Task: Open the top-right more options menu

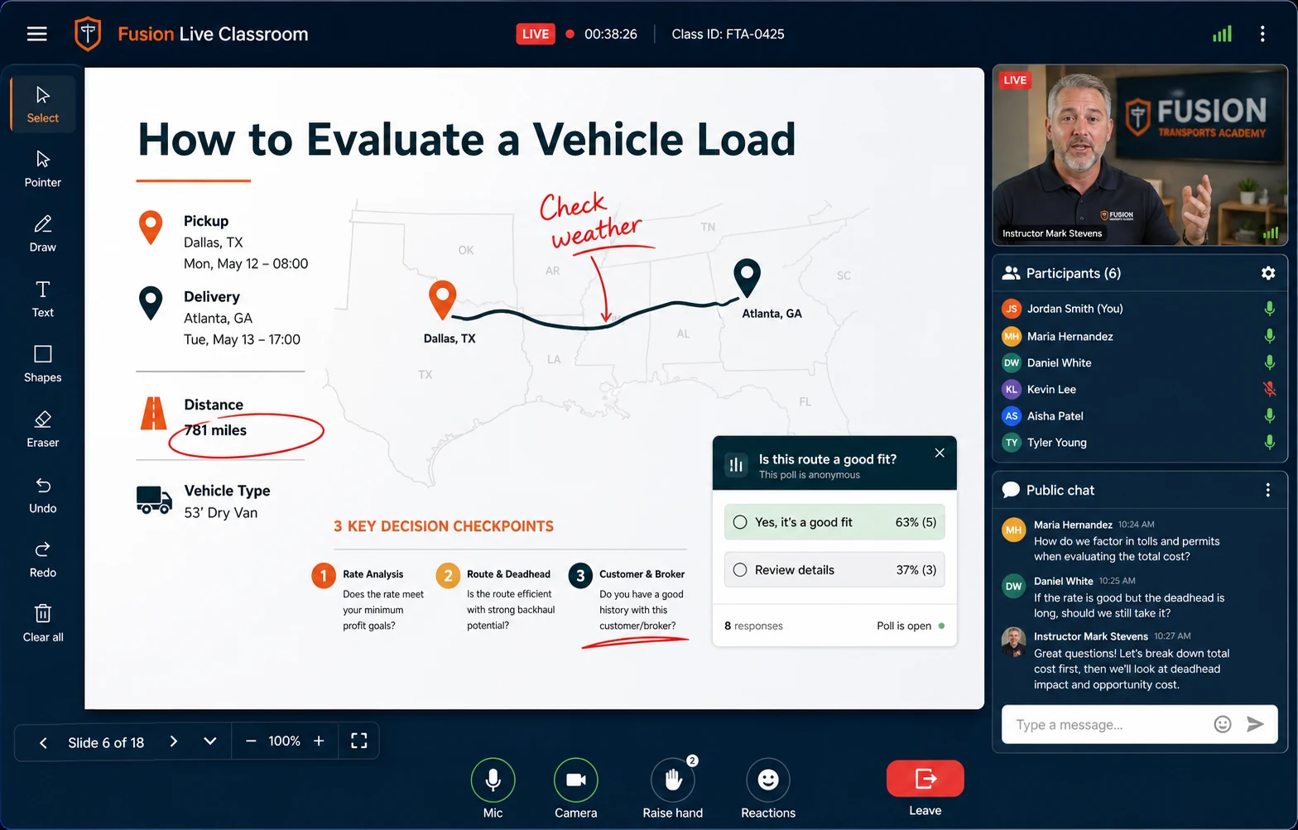Action: point(1262,34)
